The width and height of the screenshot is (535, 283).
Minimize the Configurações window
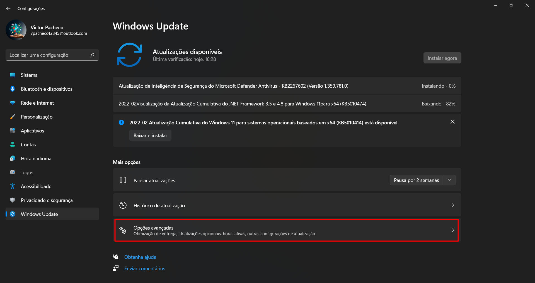coord(495,6)
